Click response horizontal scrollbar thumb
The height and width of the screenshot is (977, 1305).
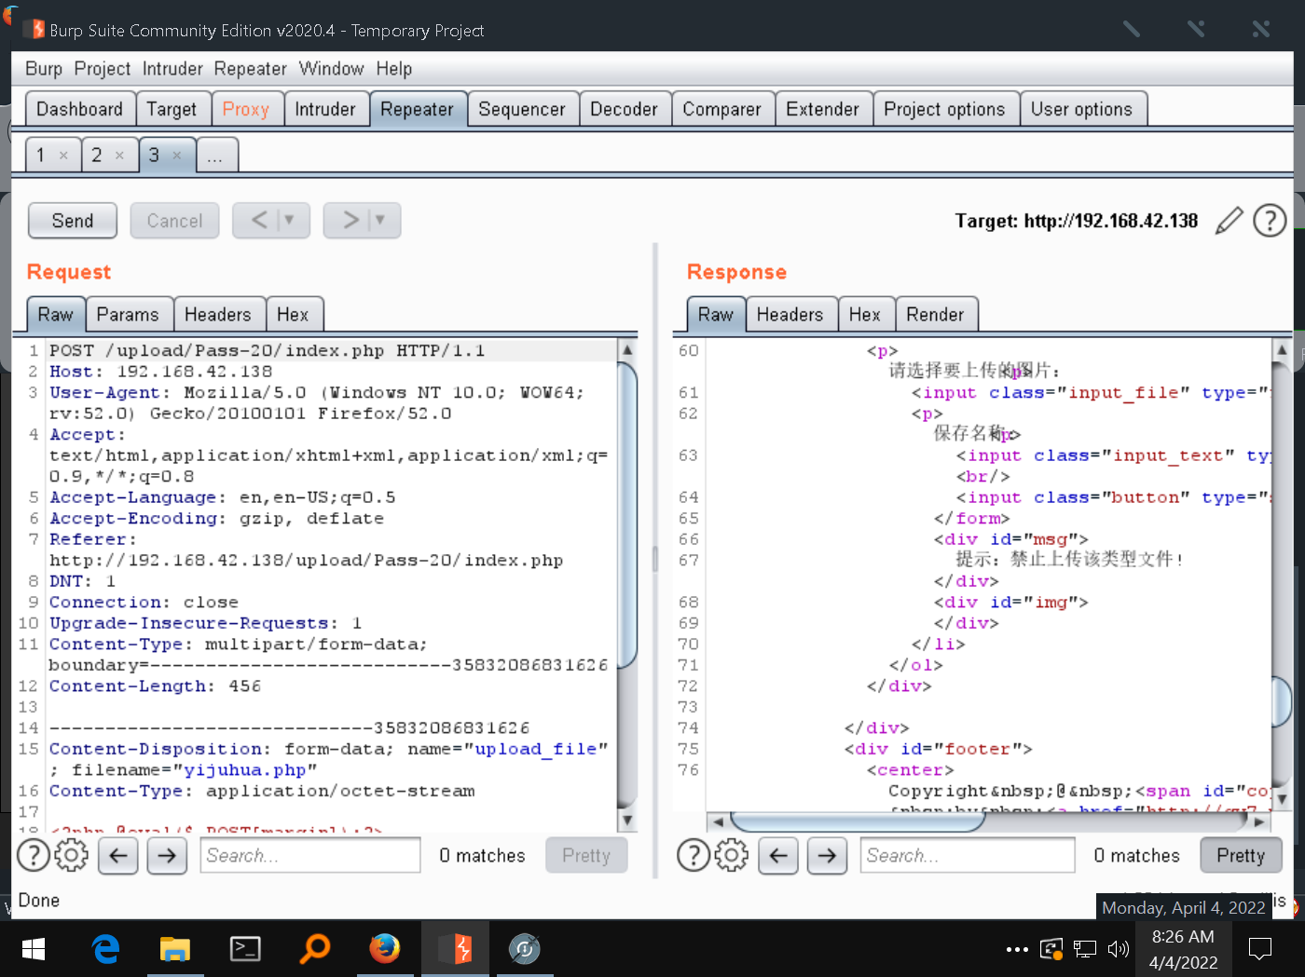point(858,821)
